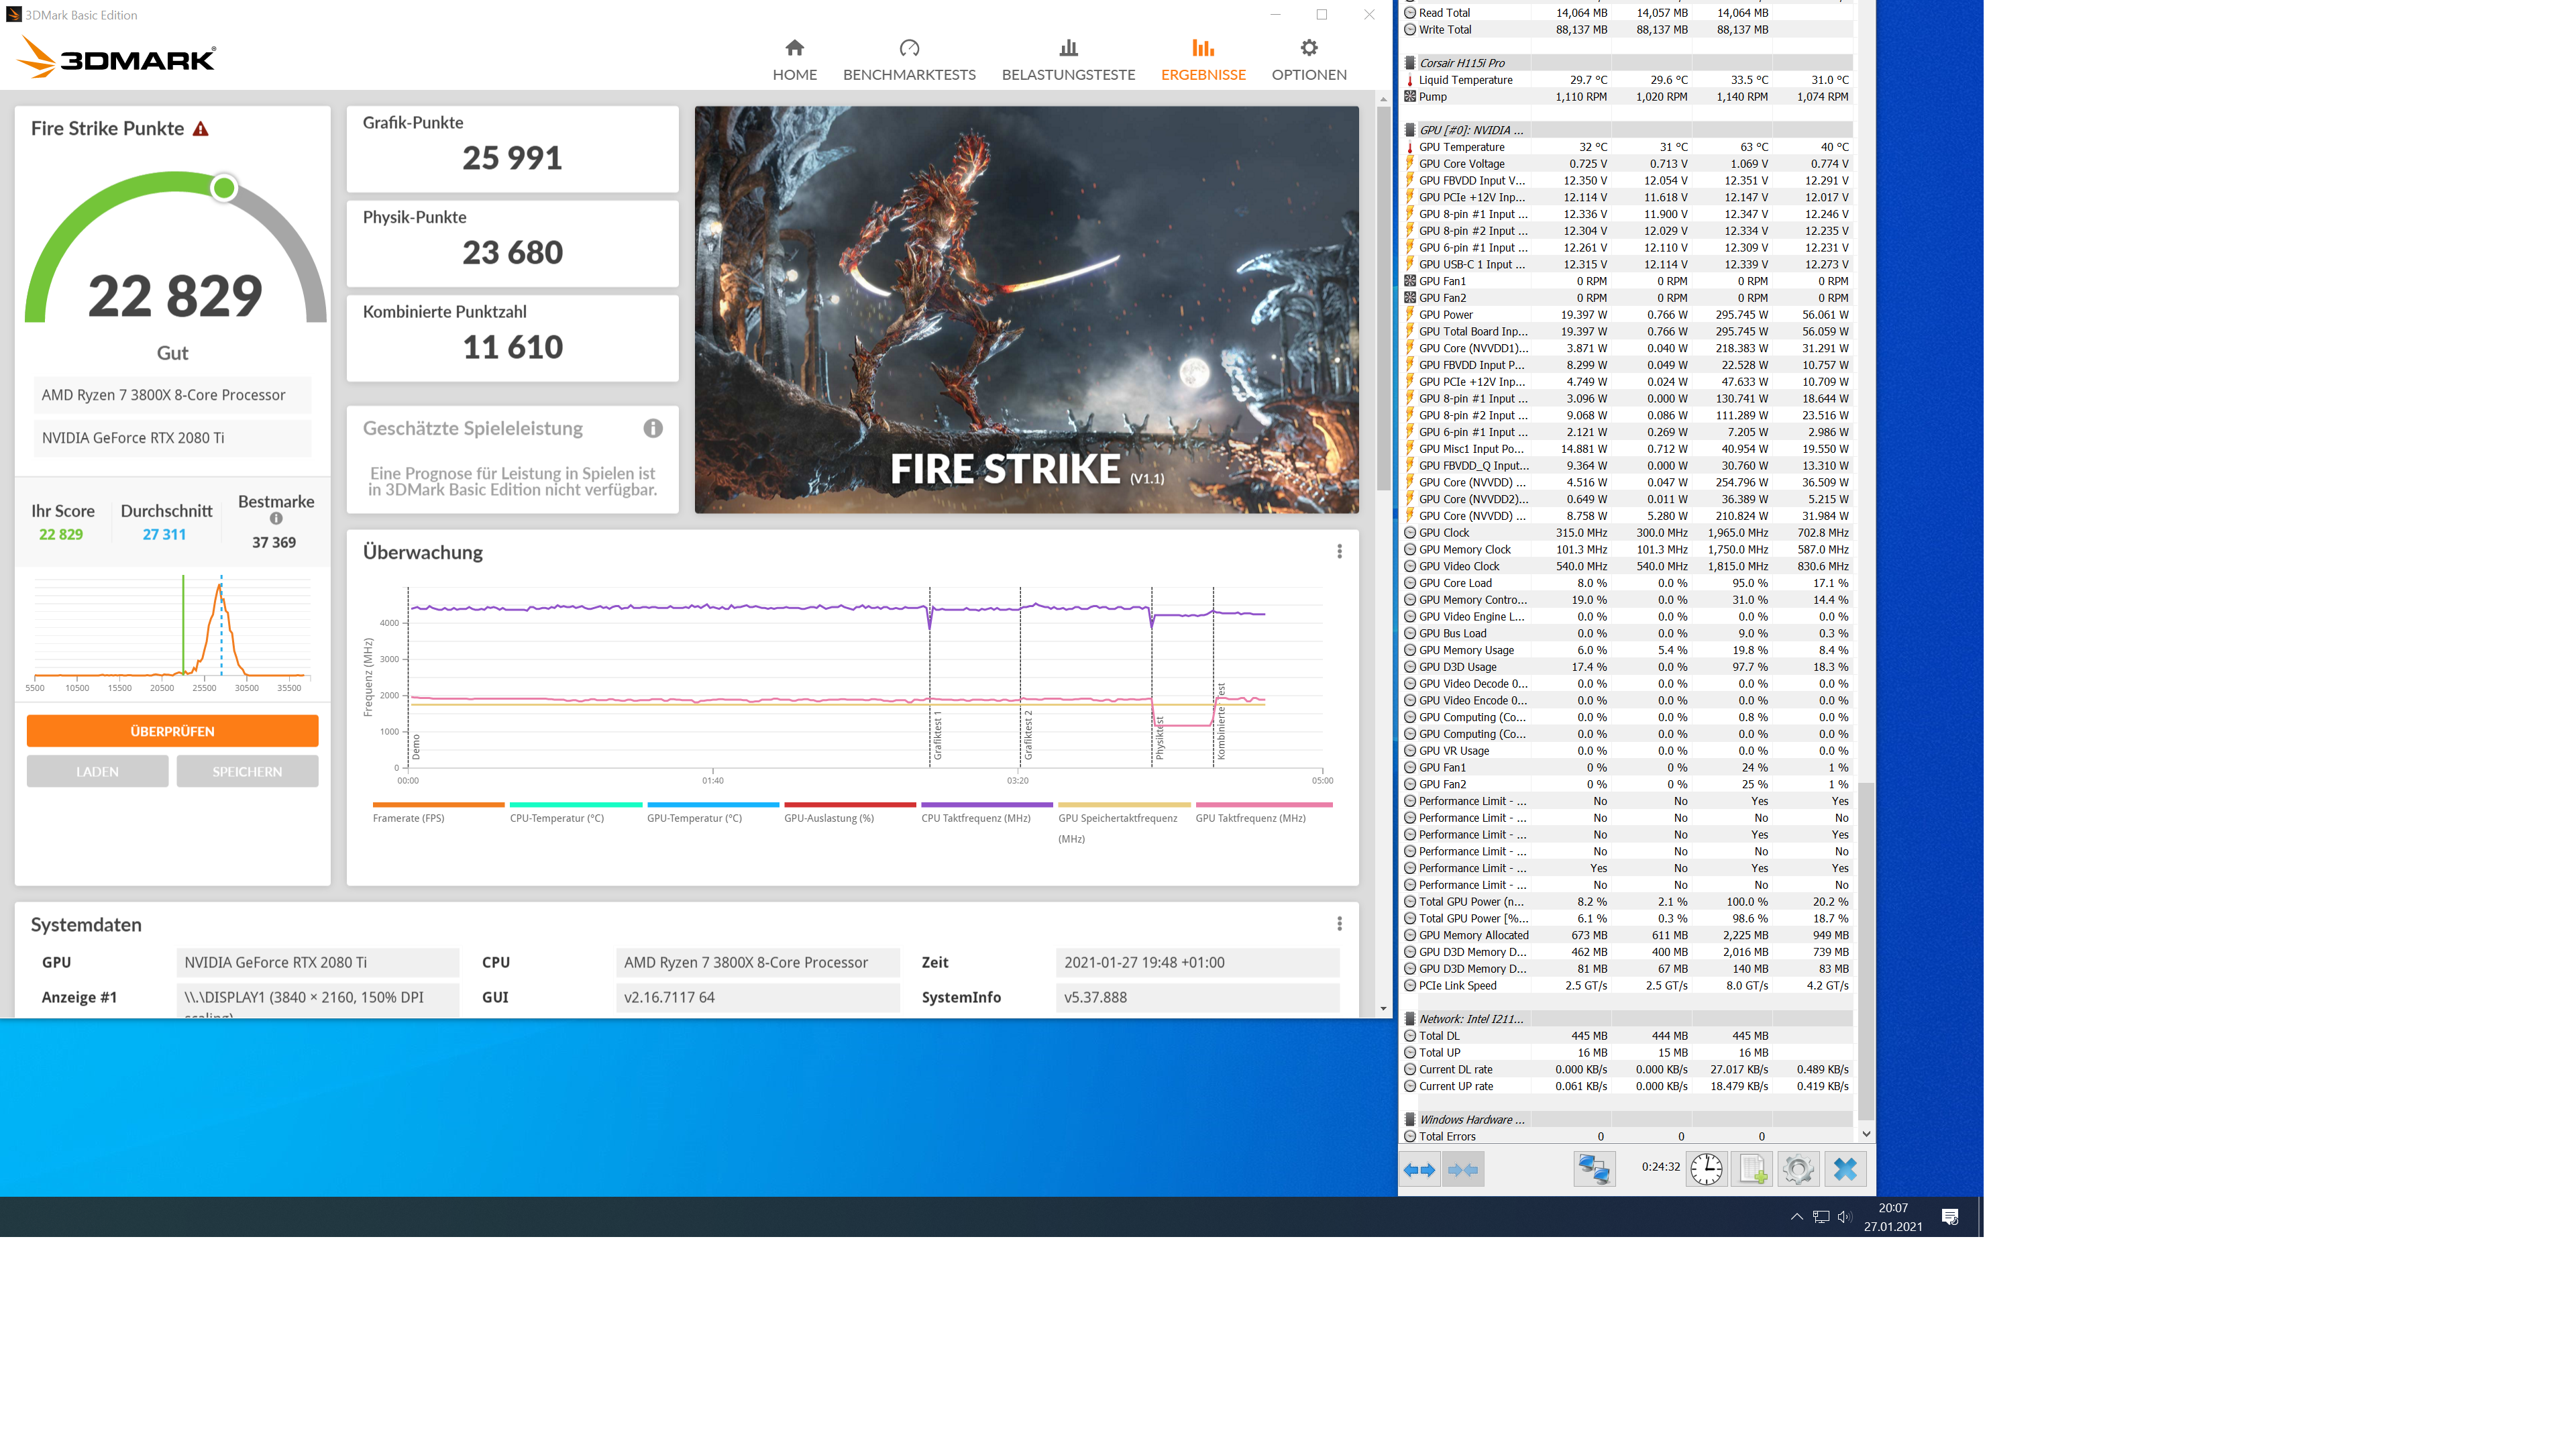The height and width of the screenshot is (1449, 2576).
Task: Click the info icon beside Geschätzte Spieleleistung
Action: pos(653,428)
